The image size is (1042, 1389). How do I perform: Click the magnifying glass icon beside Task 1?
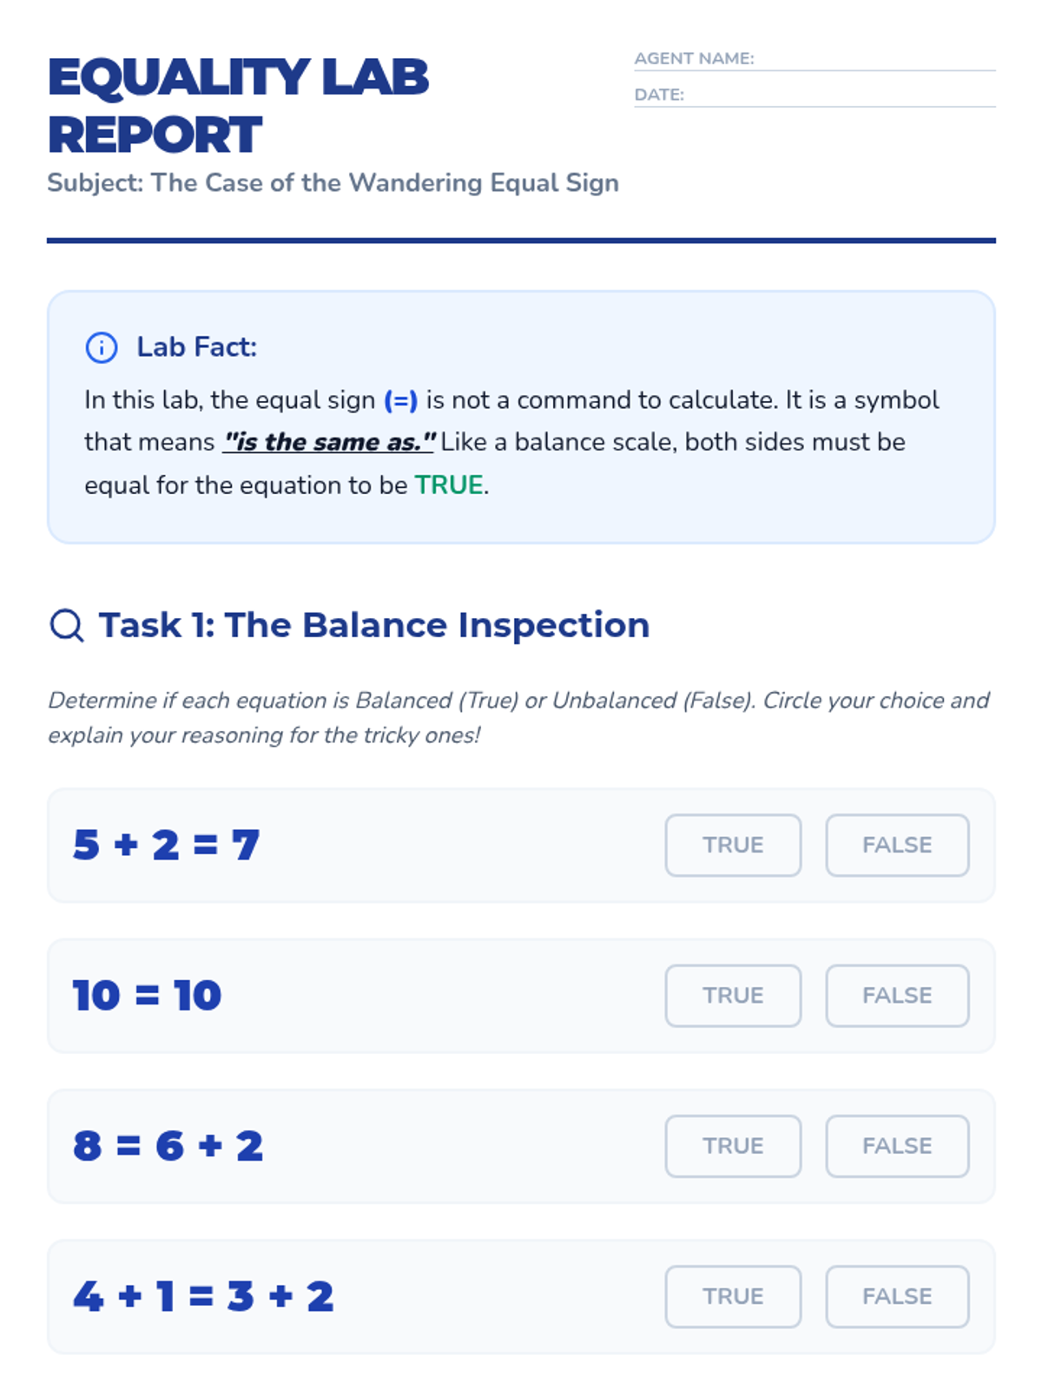[67, 625]
